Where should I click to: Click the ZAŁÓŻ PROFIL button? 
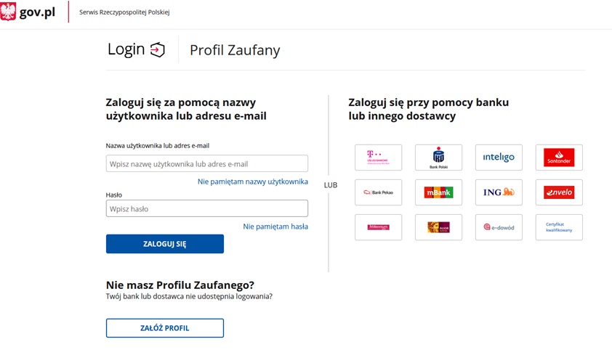tap(165, 328)
